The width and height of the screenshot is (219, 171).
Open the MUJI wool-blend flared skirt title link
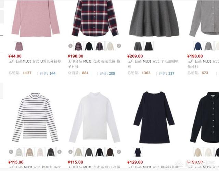point(153,64)
